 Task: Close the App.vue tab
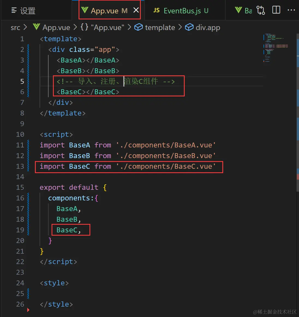136,10
